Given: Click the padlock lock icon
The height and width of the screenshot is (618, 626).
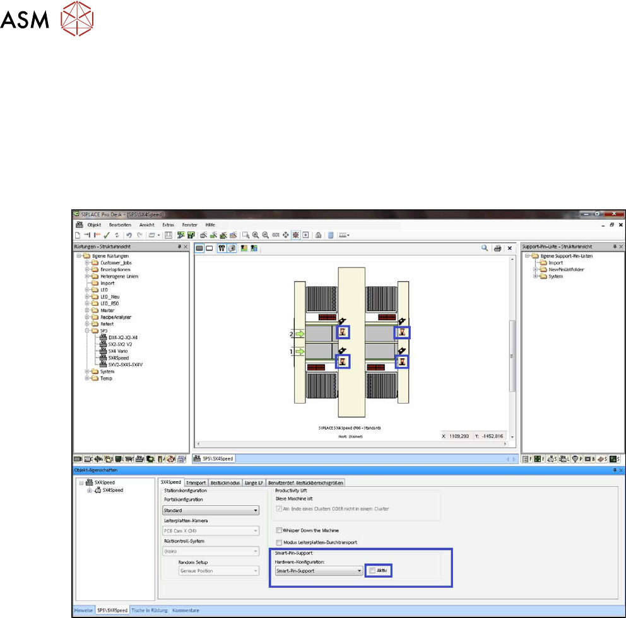Looking at the screenshot, I should point(318,235).
